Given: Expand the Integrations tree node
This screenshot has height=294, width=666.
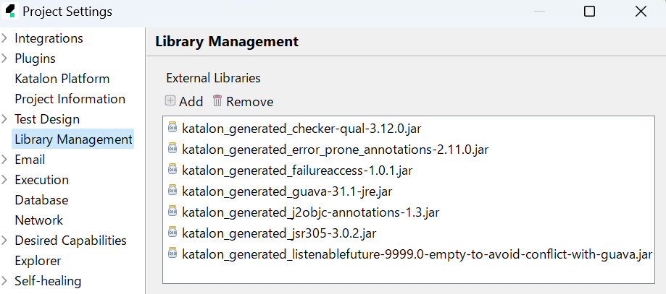Looking at the screenshot, I should pyautogui.click(x=5, y=38).
